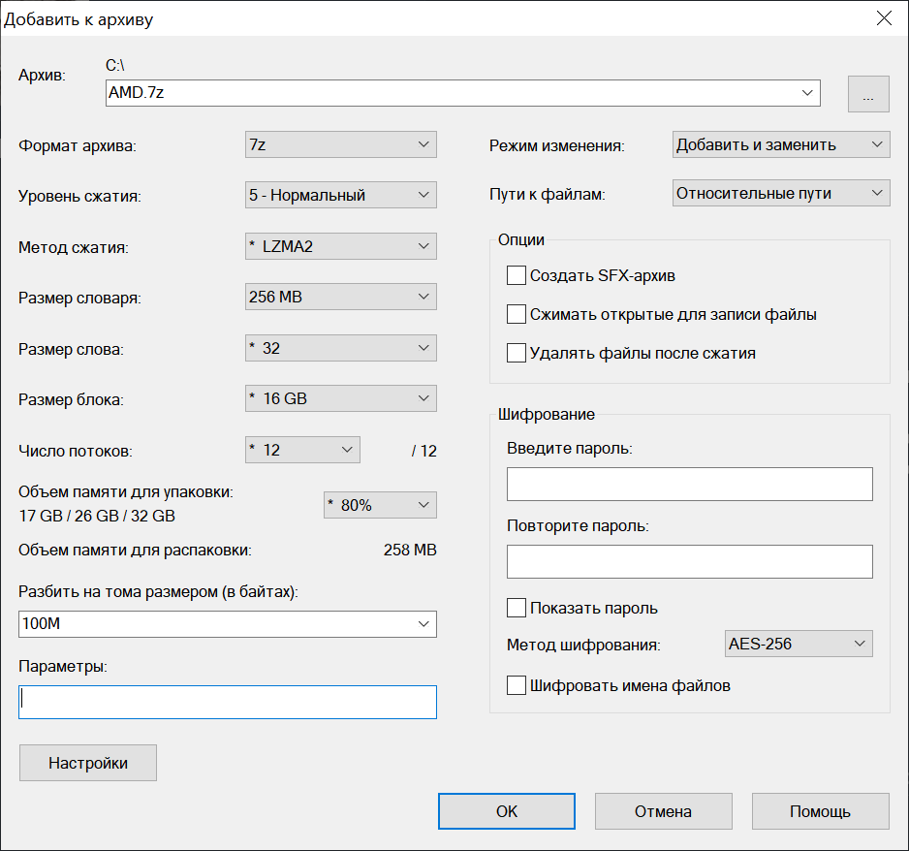This screenshot has height=851, width=909.
Task: Enable the Показать пароль checkbox
Action: pyautogui.click(x=517, y=609)
